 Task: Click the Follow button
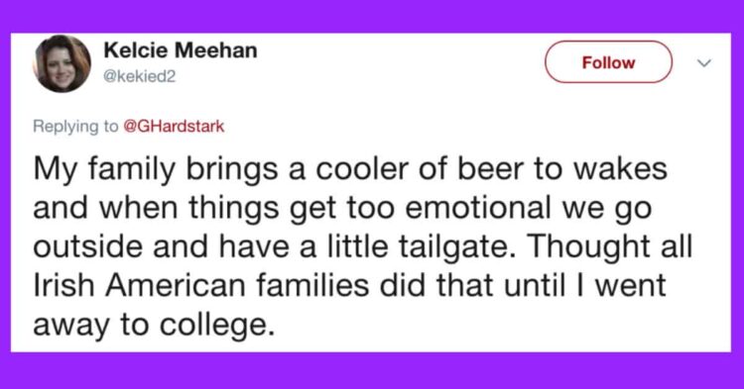pos(608,62)
